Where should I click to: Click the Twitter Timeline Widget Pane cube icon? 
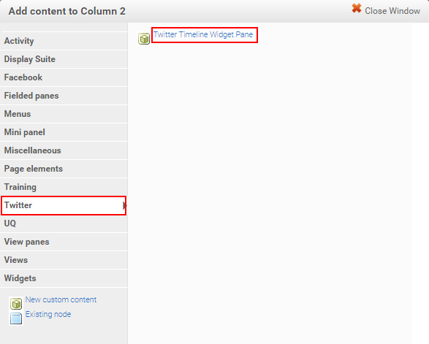pyautogui.click(x=144, y=39)
